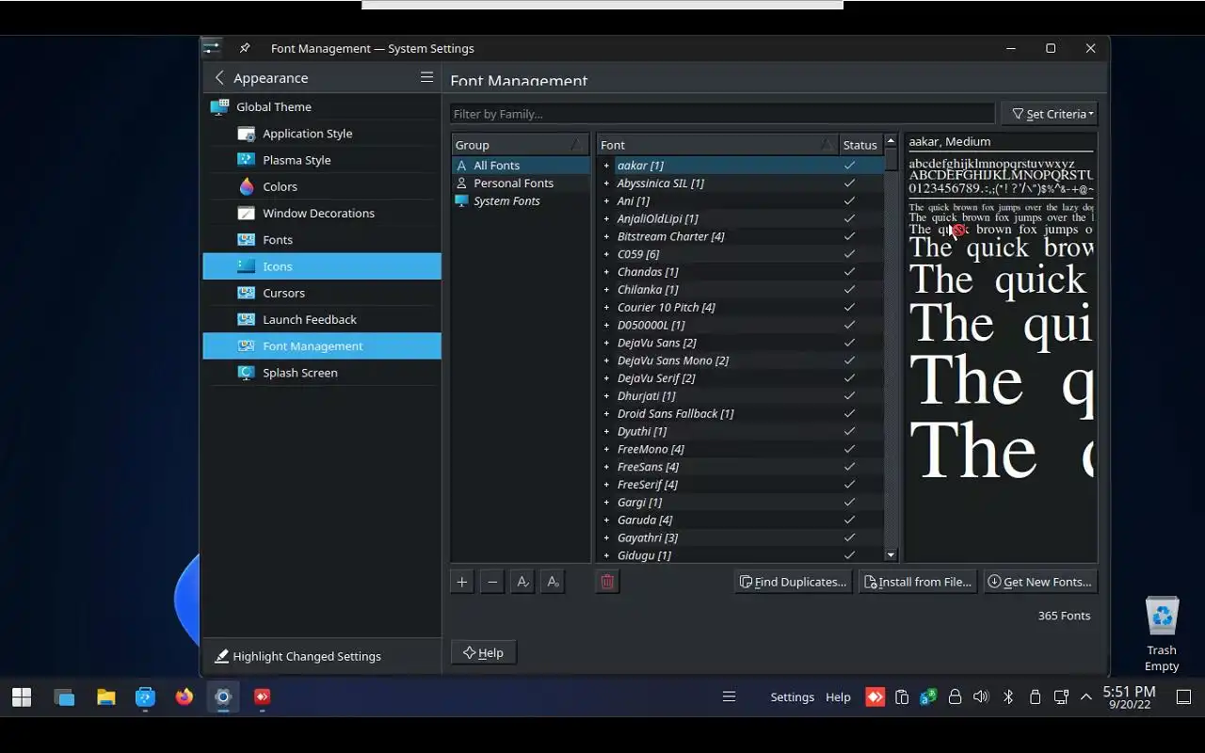The width and height of the screenshot is (1205, 753).
Task: Click the remove group minus button
Action: coord(492,582)
